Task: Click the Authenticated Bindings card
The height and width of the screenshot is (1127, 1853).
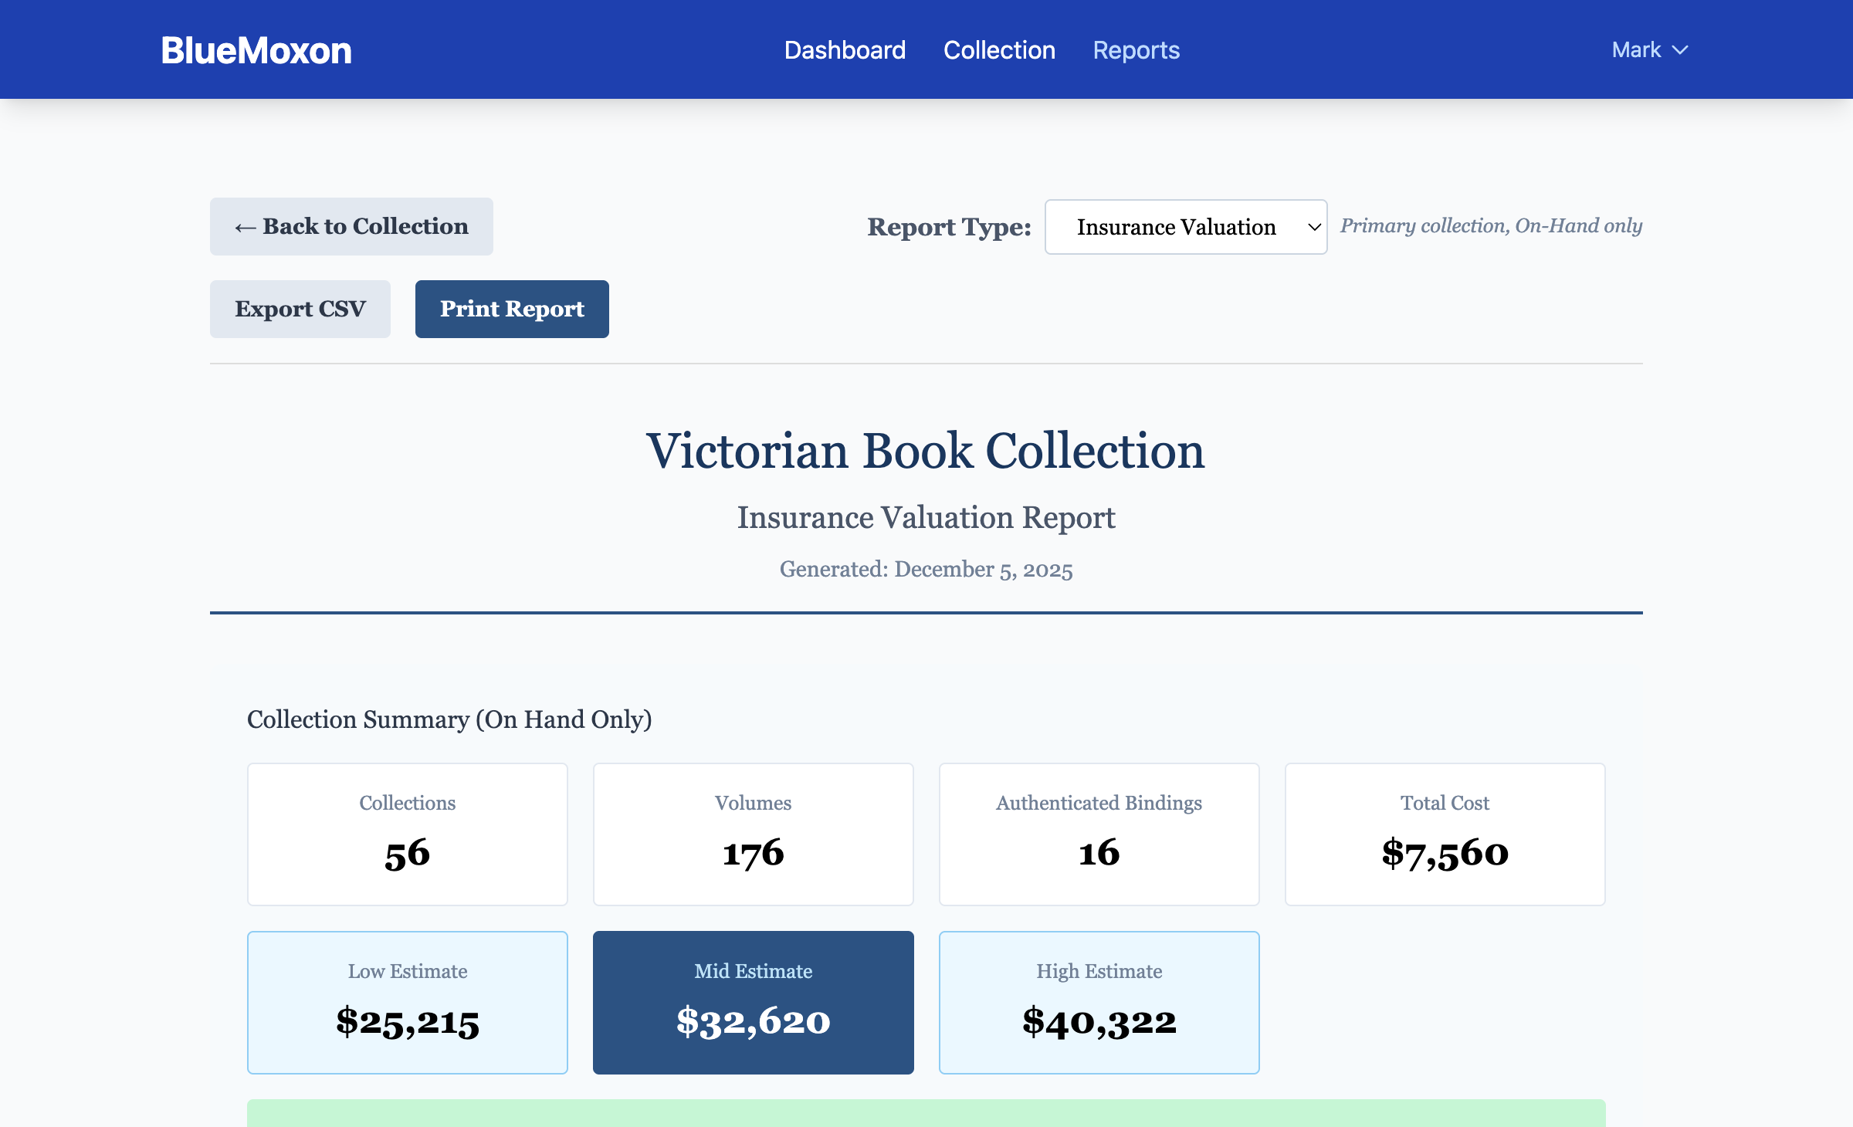Action: (1099, 834)
